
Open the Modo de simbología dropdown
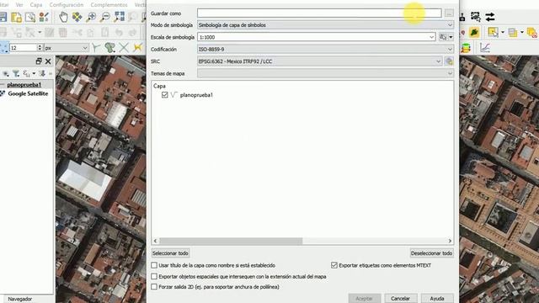(325, 25)
